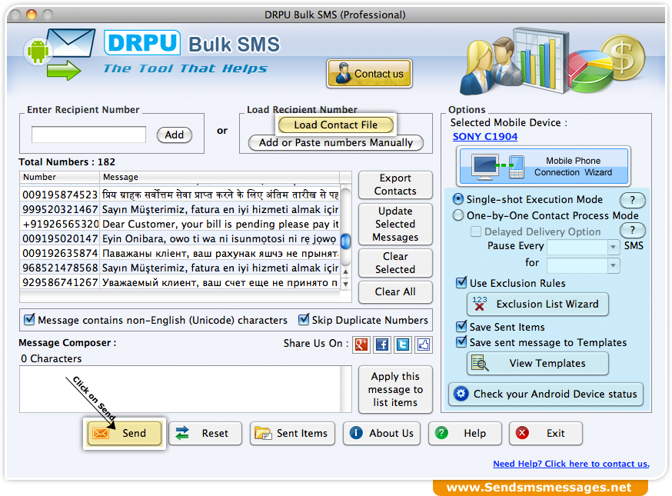Click help button beside Delayed Delivery Option
This screenshot has width=672, height=496.
click(632, 230)
